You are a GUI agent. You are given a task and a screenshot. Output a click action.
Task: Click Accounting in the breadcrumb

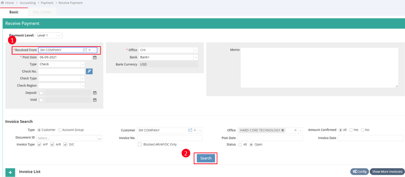tap(28, 3)
